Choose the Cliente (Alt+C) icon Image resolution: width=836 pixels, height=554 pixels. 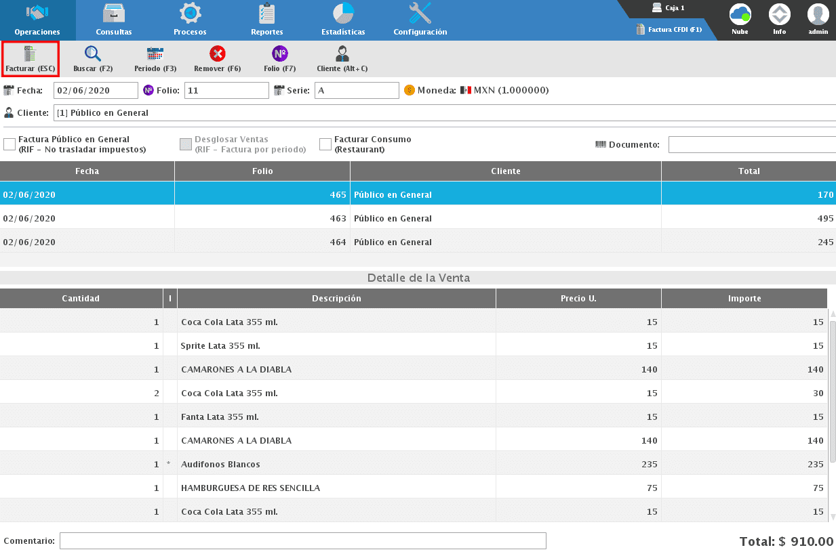(342, 58)
